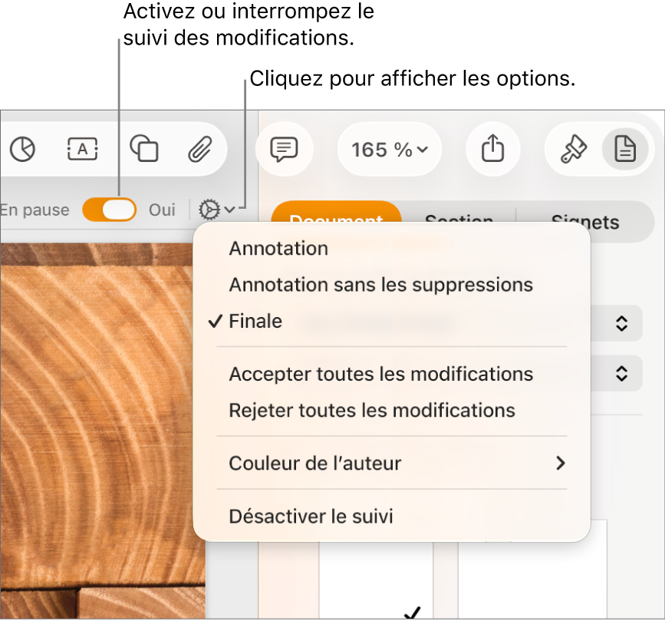Open the Share icon in toolbar
The width and height of the screenshot is (665, 621).
click(493, 148)
